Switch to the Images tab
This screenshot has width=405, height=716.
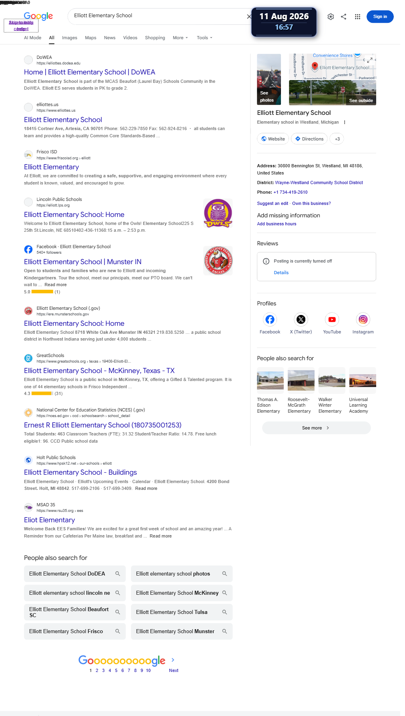tap(70, 38)
